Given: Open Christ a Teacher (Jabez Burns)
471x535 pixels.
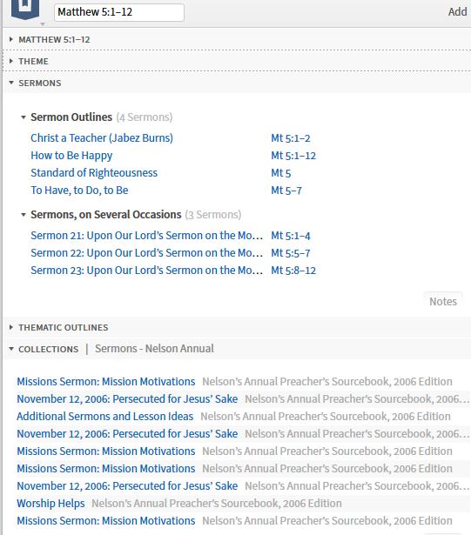Looking at the screenshot, I should coord(102,138).
